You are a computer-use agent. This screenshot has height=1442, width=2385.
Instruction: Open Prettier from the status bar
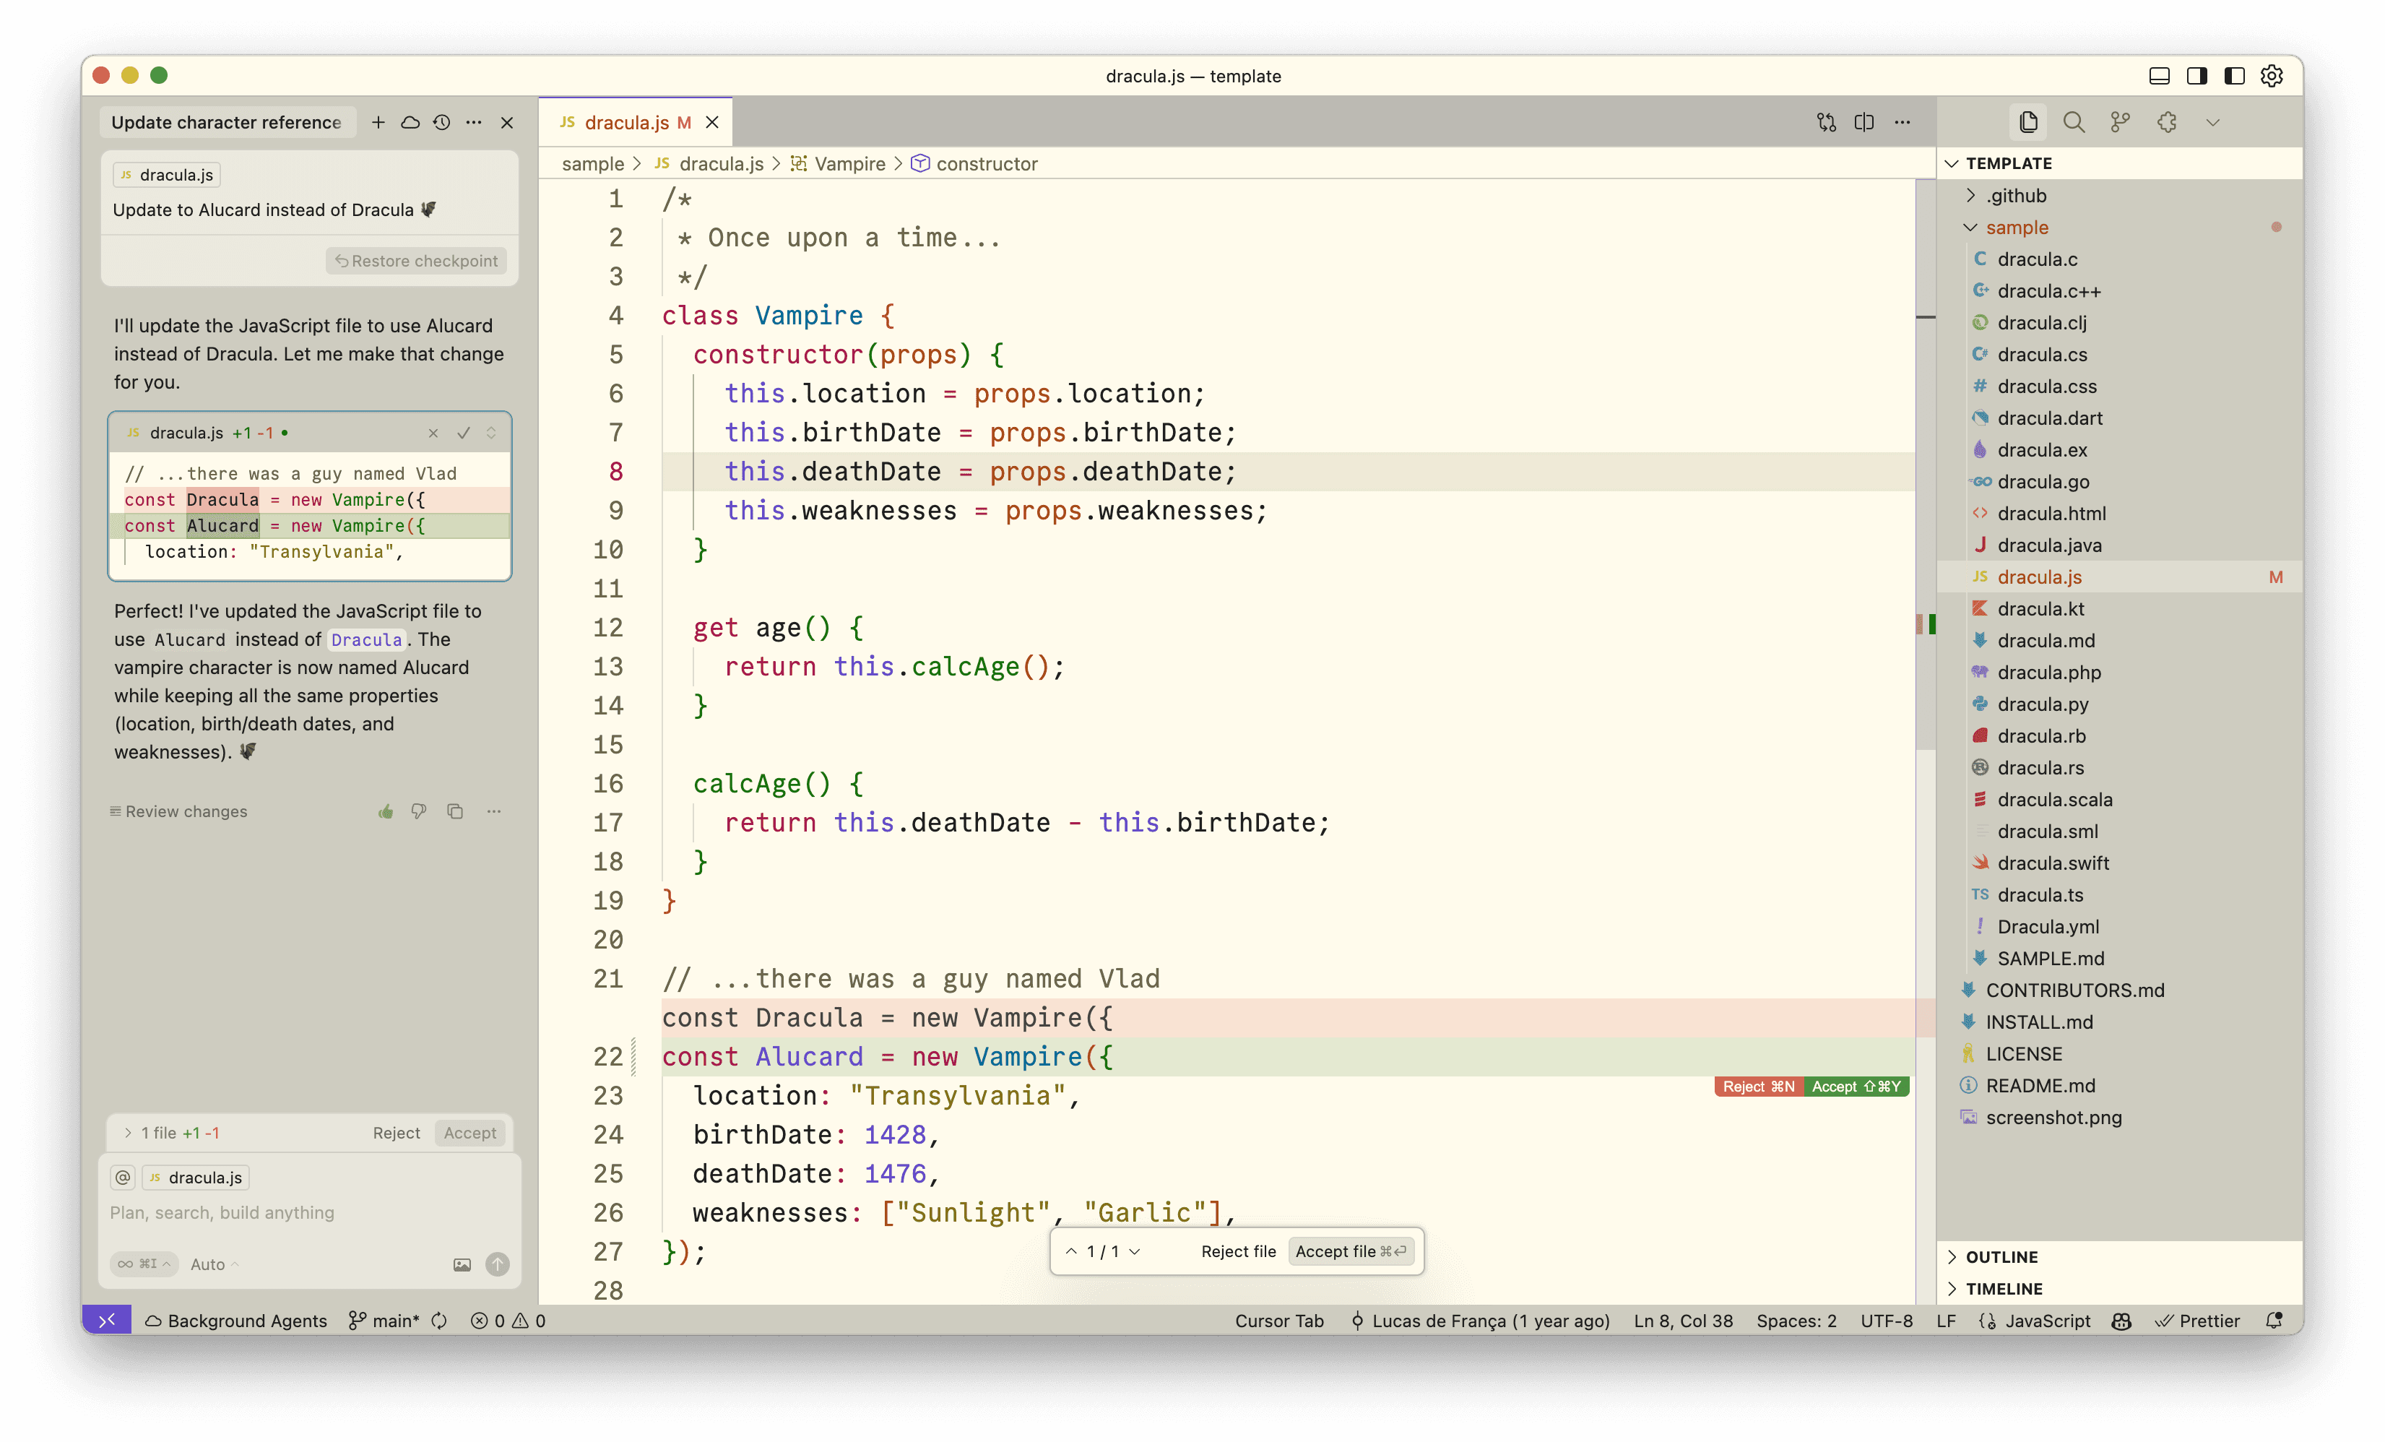2198,1320
